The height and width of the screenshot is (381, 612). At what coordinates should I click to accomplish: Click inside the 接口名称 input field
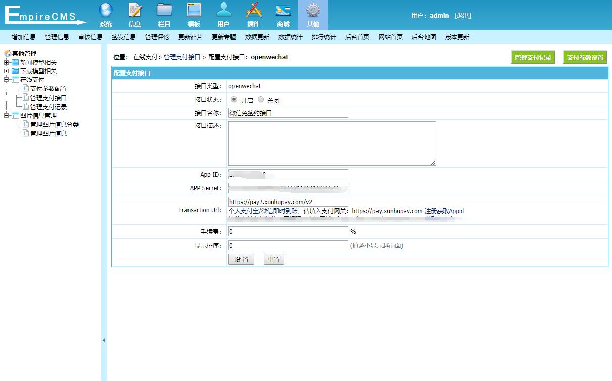tap(288, 112)
